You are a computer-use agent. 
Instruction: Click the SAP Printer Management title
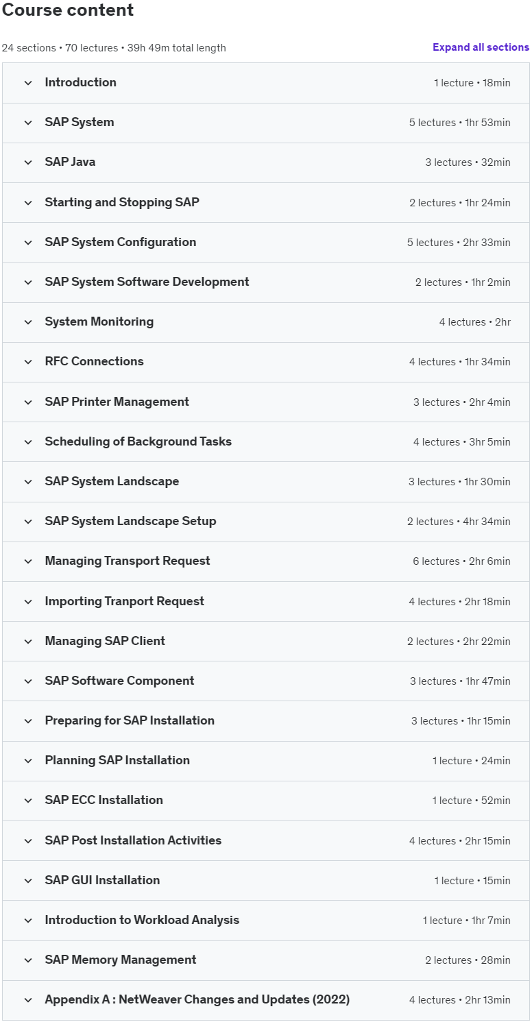(117, 402)
